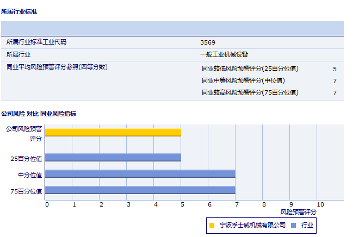Click the 中分位值 y-axis label
Screen dimensions: 359x237
30,174
